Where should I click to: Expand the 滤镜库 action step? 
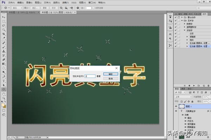click(x=187, y=37)
